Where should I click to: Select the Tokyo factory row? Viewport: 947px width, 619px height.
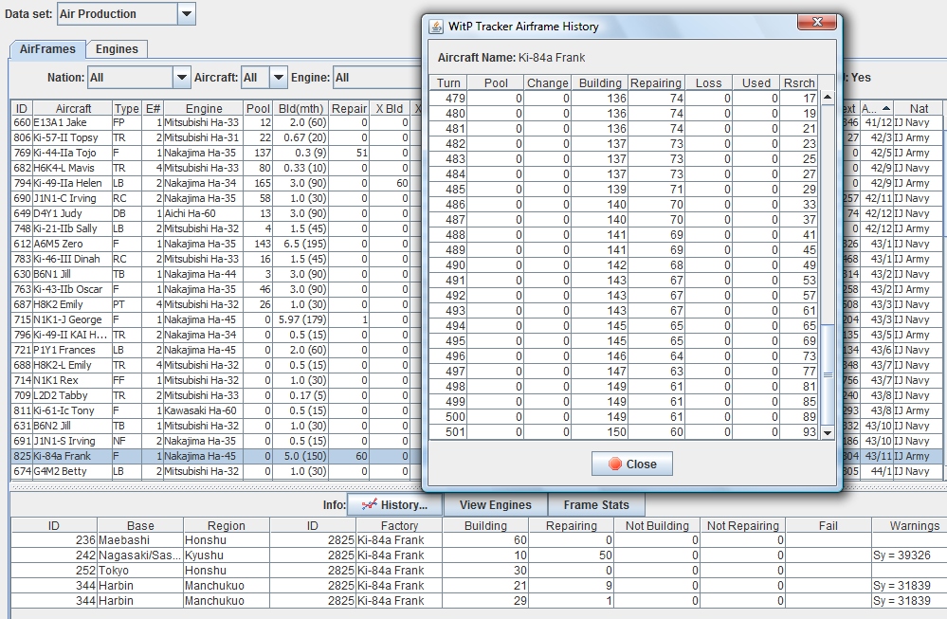pyautogui.click(x=477, y=570)
